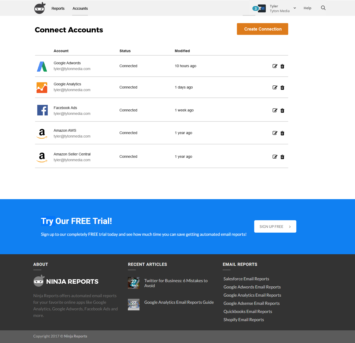Click the Connected status for Google Adwords
The height and width of the screenshot is (343, 355).
(128, 66)
